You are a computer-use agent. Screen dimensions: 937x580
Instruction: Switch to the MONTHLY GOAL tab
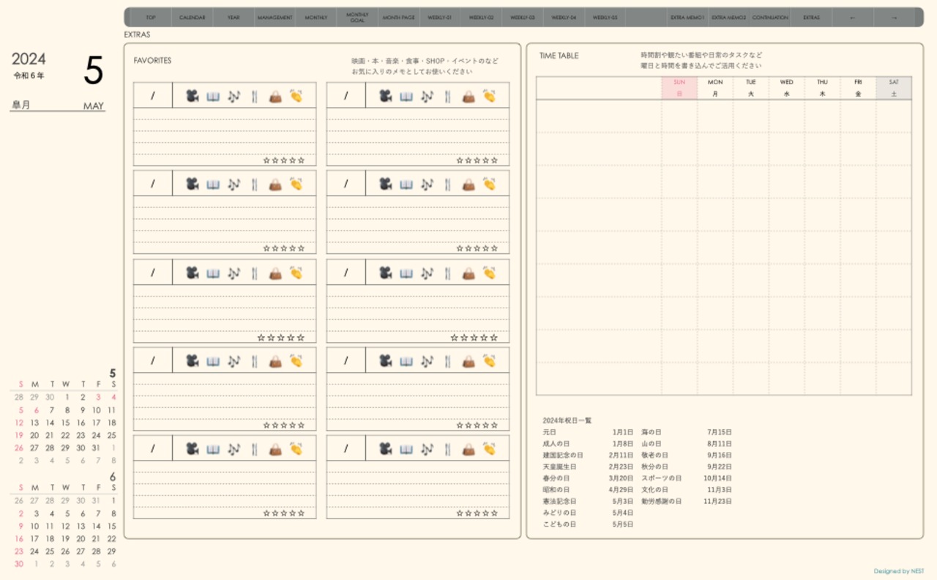coord(357,18)
